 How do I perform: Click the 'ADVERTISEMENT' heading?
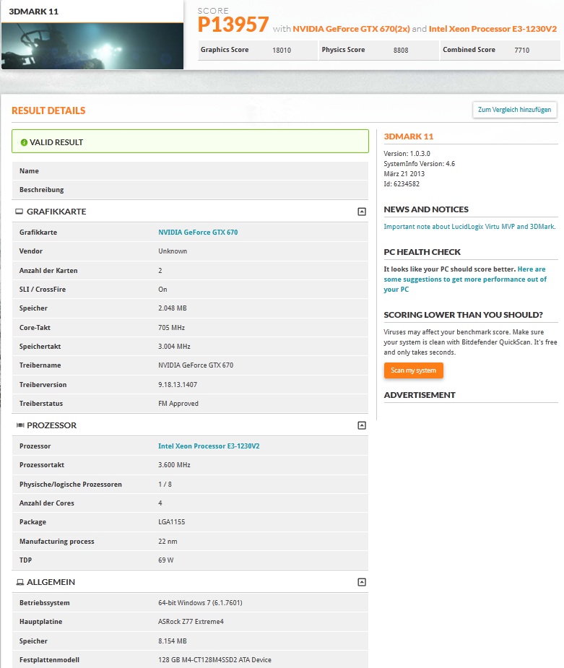click(420, 395)
